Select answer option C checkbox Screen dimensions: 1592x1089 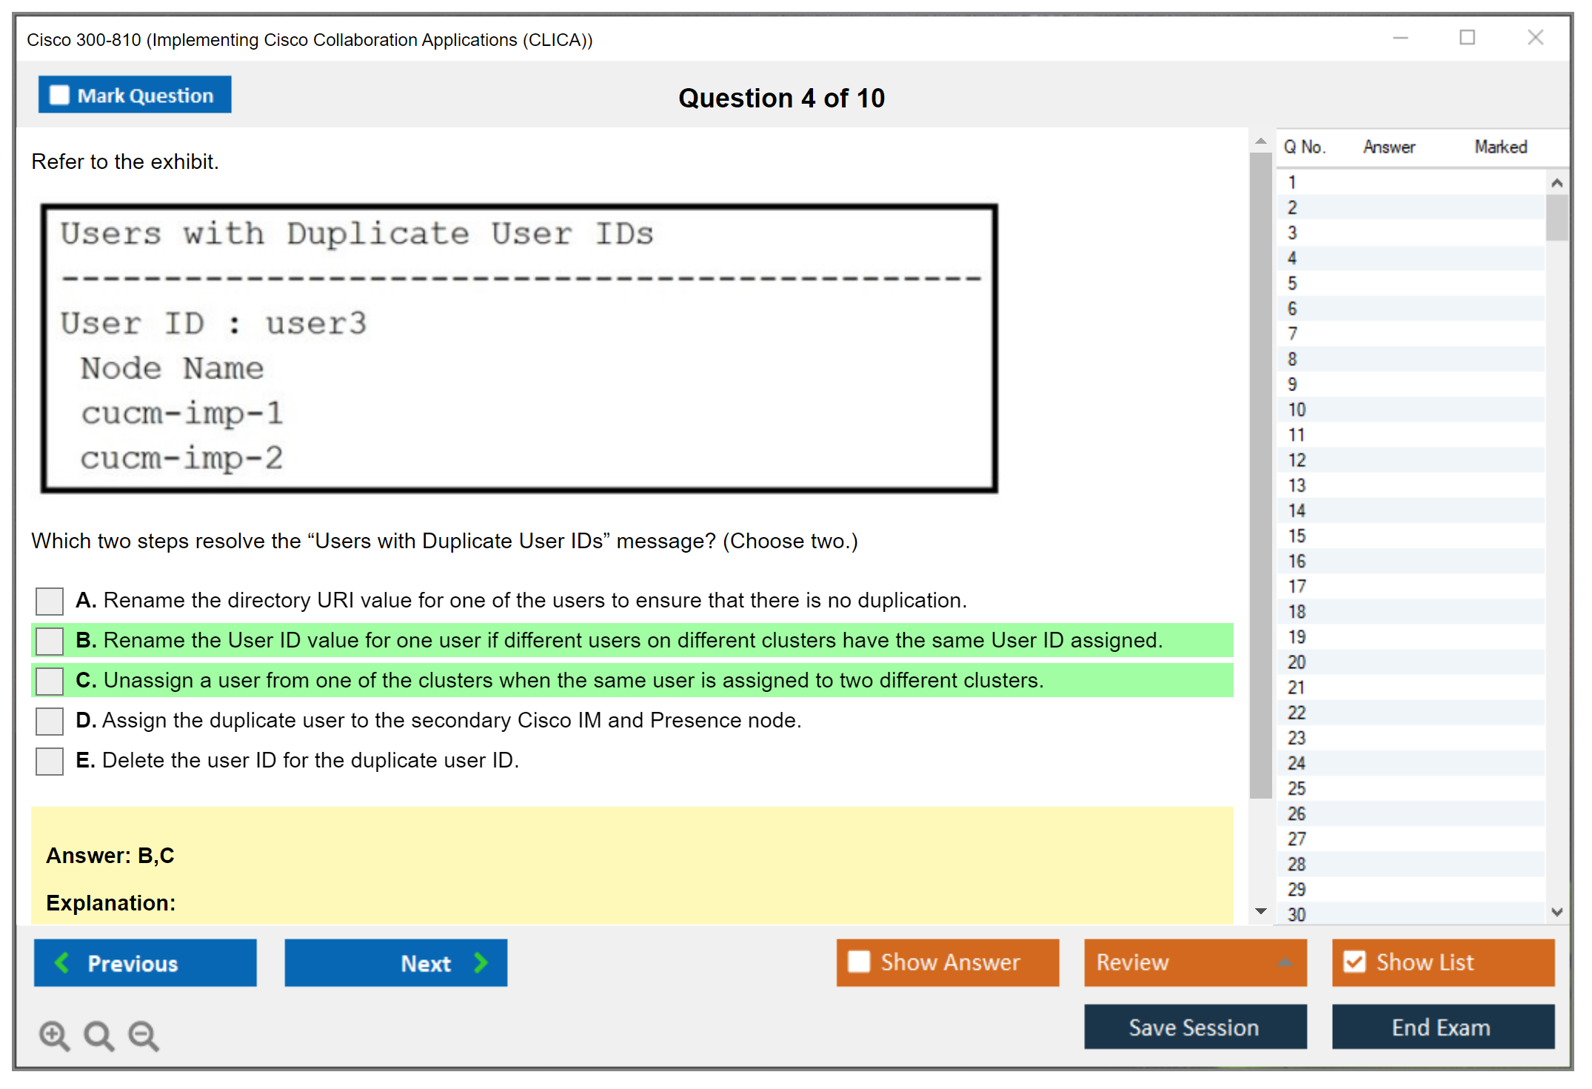[50, 681]
